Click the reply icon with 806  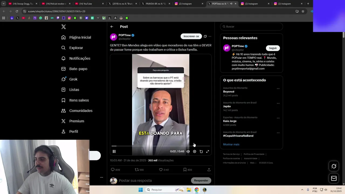pyautogui.click(x=115, y=170)
